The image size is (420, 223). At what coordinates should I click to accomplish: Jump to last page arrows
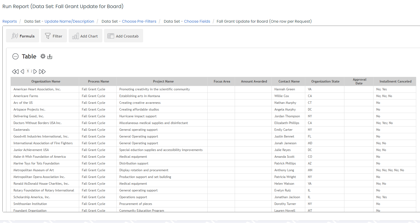coord(42,71)
